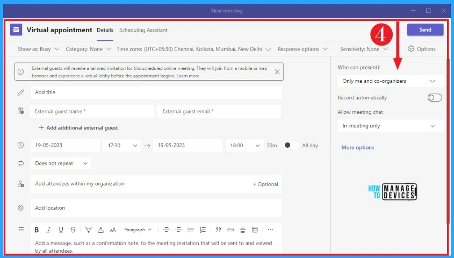The width and height of the screenshot is (454, 258).
Task: Open the Learn more link
Action: (188, 76)
